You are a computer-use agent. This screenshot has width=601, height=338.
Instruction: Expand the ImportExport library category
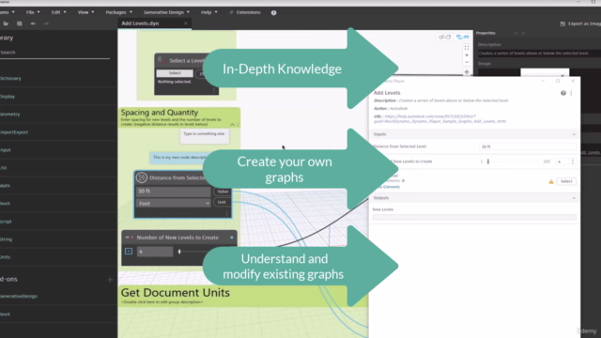click(14, 132)
